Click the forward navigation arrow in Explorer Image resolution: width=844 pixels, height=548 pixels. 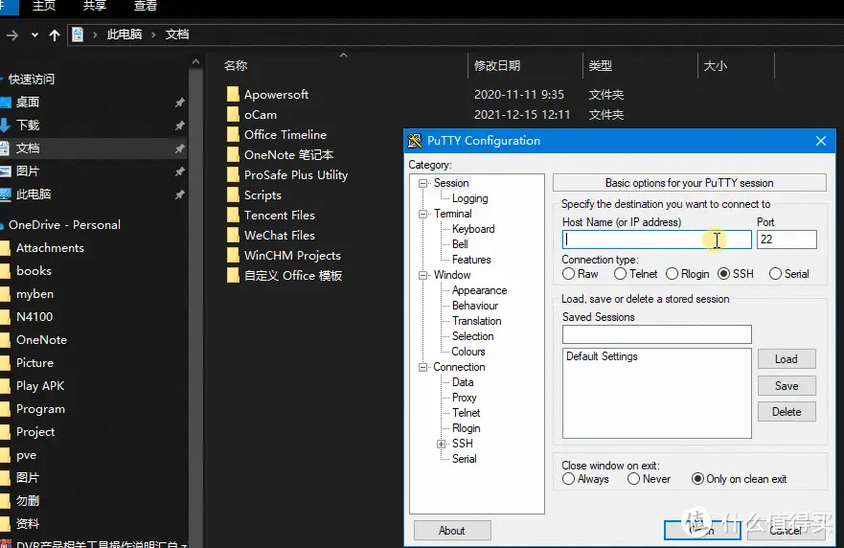click(12, 35)
